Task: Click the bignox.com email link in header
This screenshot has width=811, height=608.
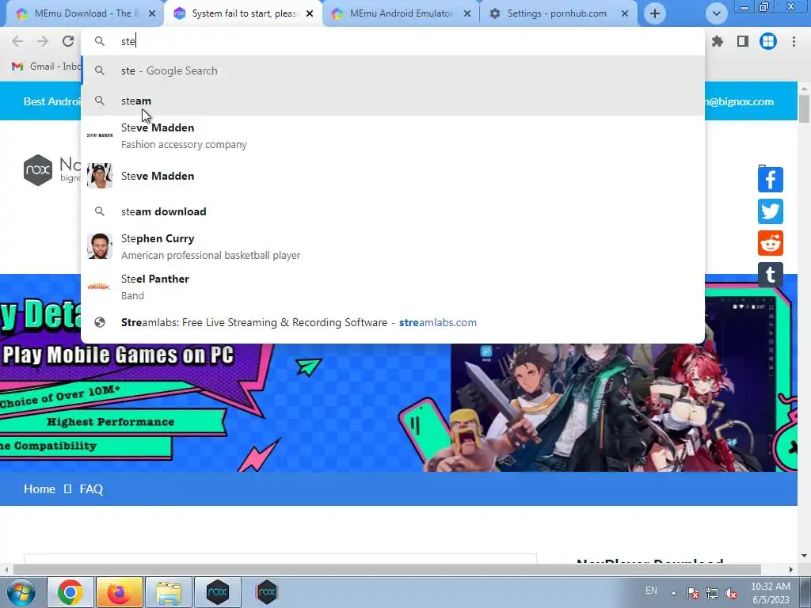Action: click(739, 101)
